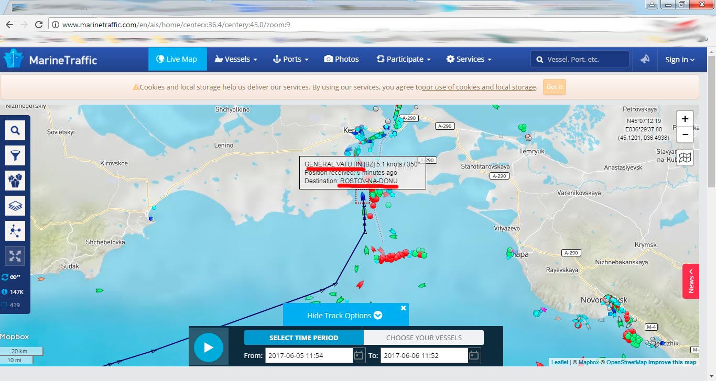Click the Improve this map link
Viewport: 716px width, 381px height.
coord(672,362)
